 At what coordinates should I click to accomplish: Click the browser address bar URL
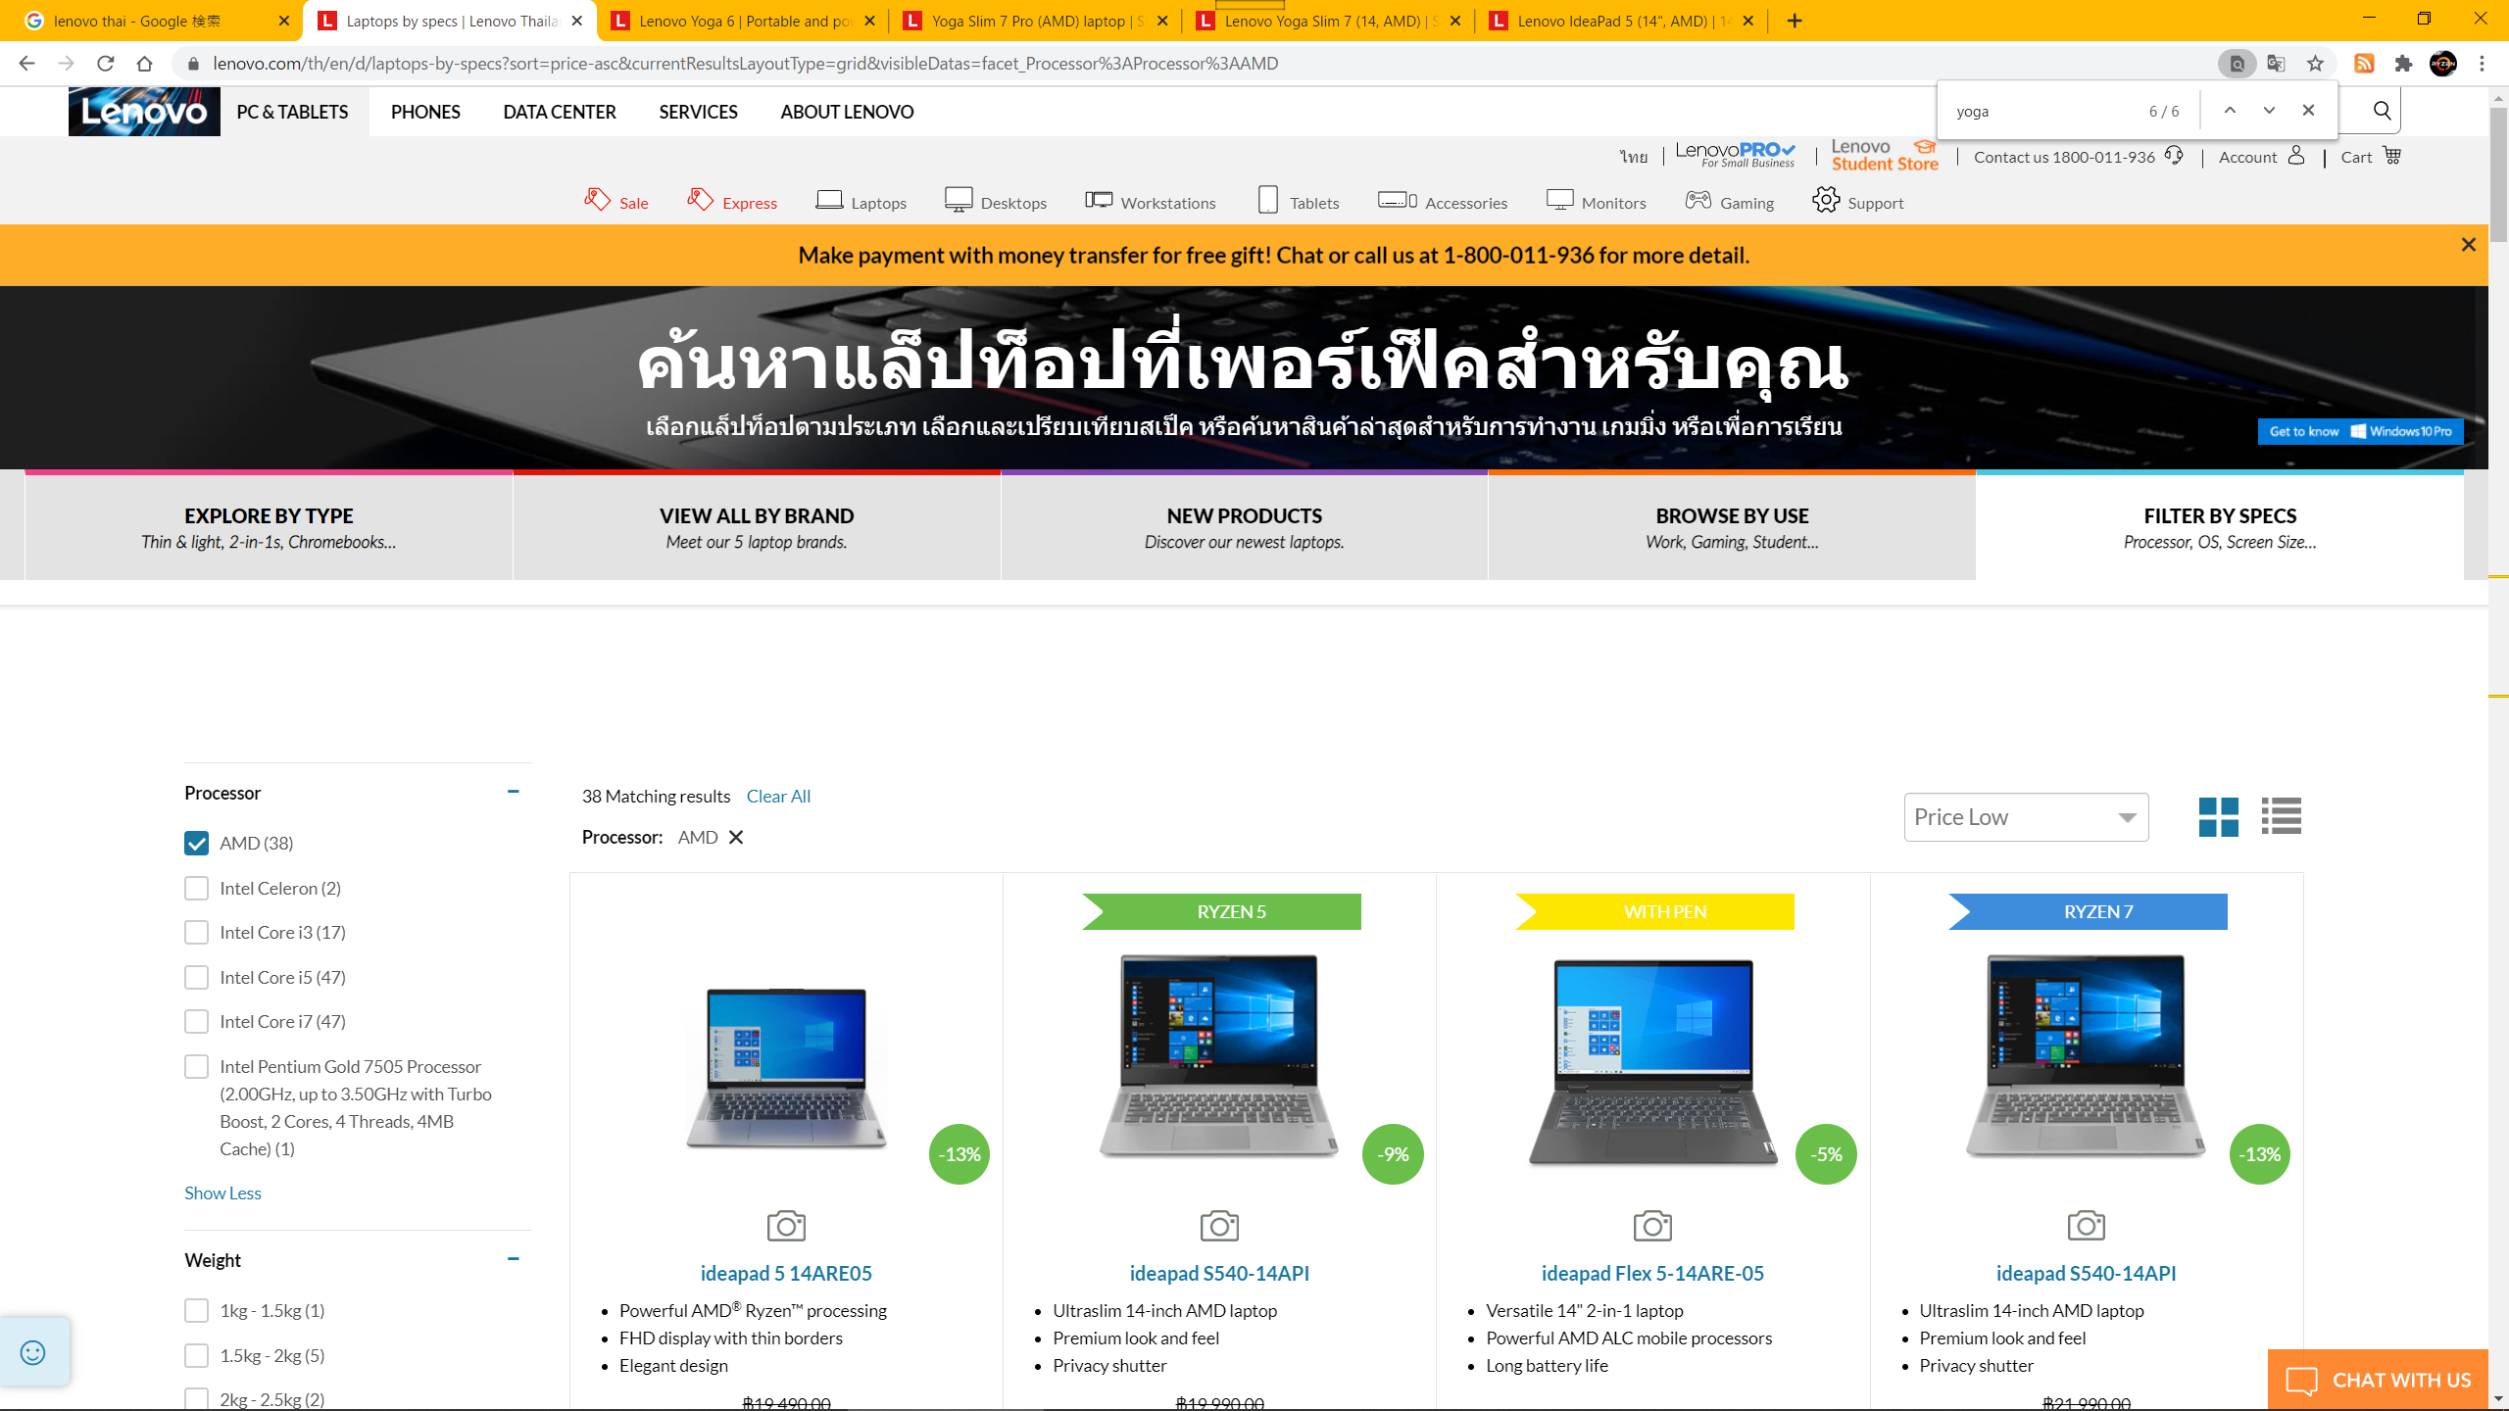(745, 64)
